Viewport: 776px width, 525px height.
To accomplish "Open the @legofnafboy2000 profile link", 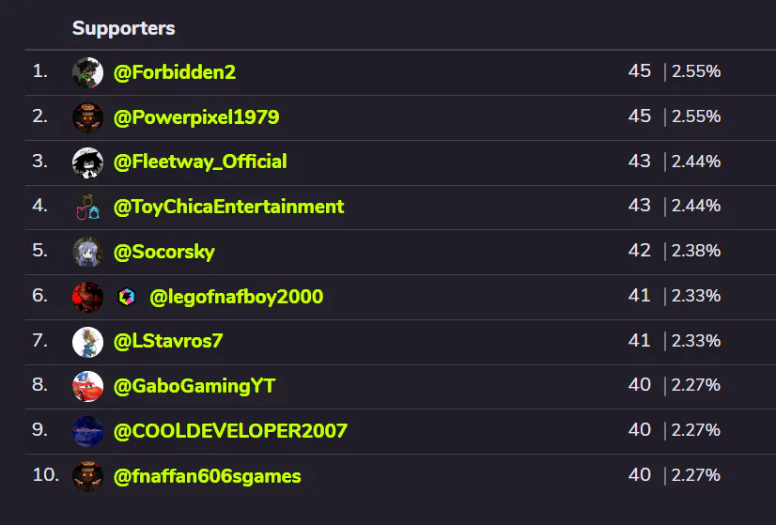I will (x=237, y=297).
